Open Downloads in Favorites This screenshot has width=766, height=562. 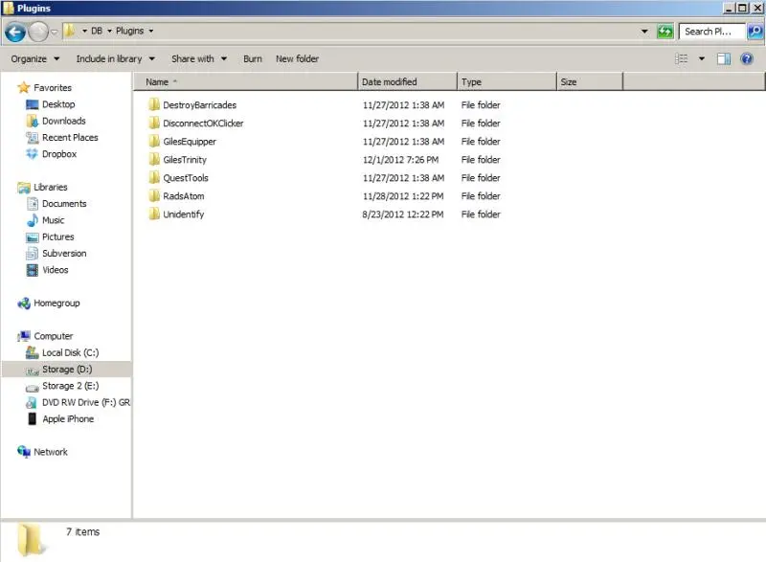click(x=63, y=121)
